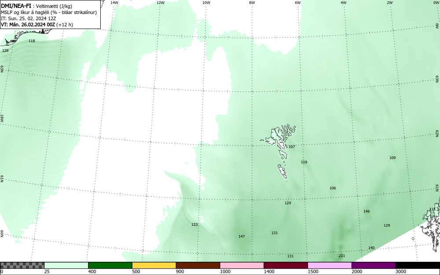Click the '140' map value
The width and height of the screenshot is (440, 275).
[371, 248]
